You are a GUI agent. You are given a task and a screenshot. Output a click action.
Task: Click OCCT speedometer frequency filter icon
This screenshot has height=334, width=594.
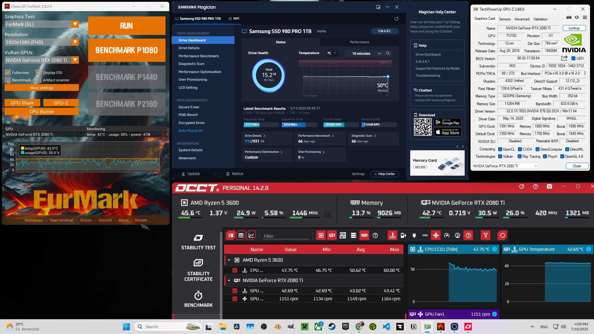coord(447,236)
